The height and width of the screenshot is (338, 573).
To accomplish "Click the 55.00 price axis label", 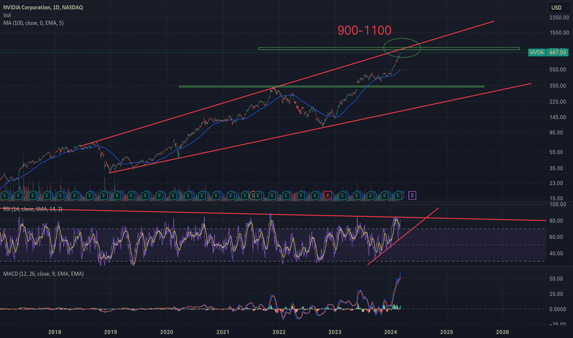I will 556,152.
